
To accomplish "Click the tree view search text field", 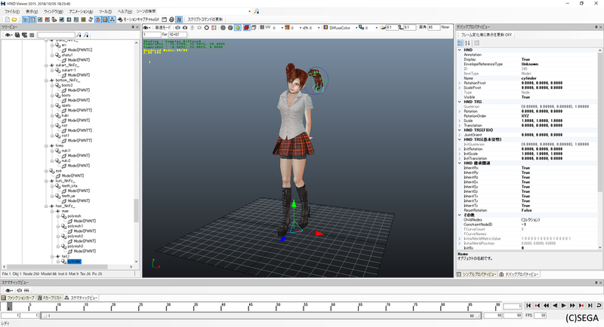I will tap(56, 35).
